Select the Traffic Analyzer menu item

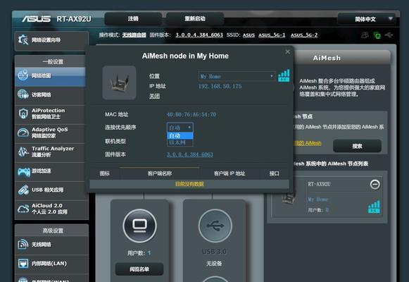click(x=50, y=152)
